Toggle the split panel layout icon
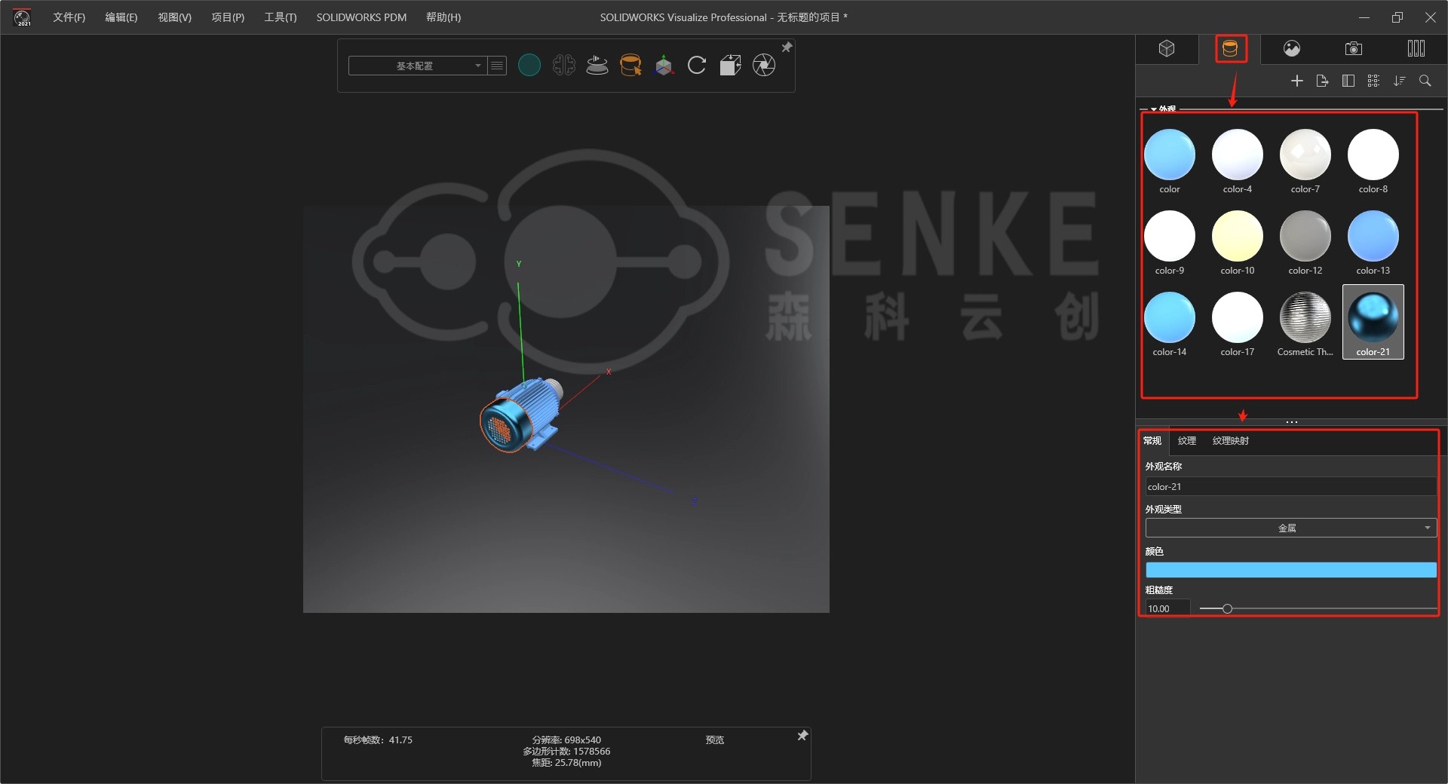 [x=1348, y=81]
